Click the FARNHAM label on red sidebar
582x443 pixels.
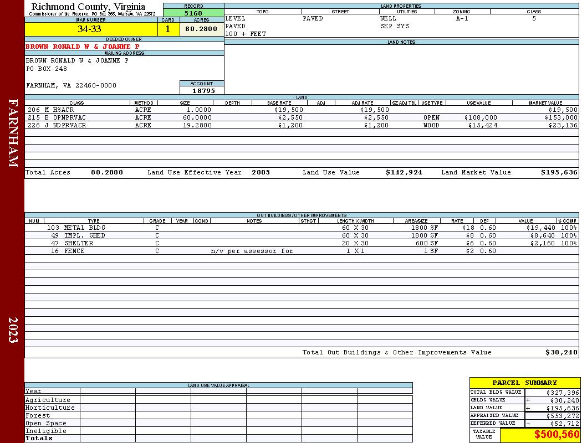(13, 133)
